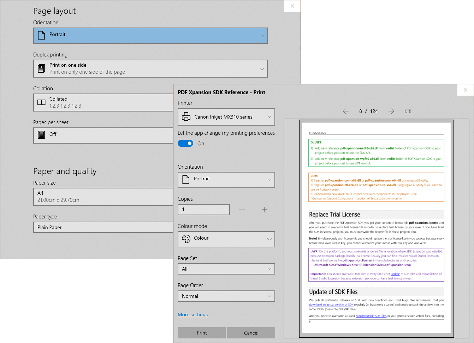Disable the app change printing preferences toggle
The height and width of the screenshot is (343, 474).
pos(185,143)
